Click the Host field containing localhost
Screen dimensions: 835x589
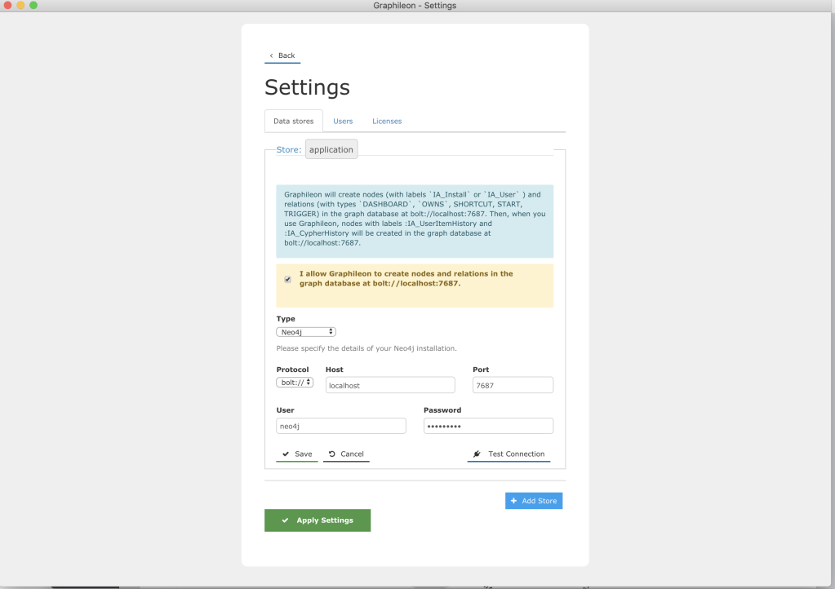coord(389,385)
